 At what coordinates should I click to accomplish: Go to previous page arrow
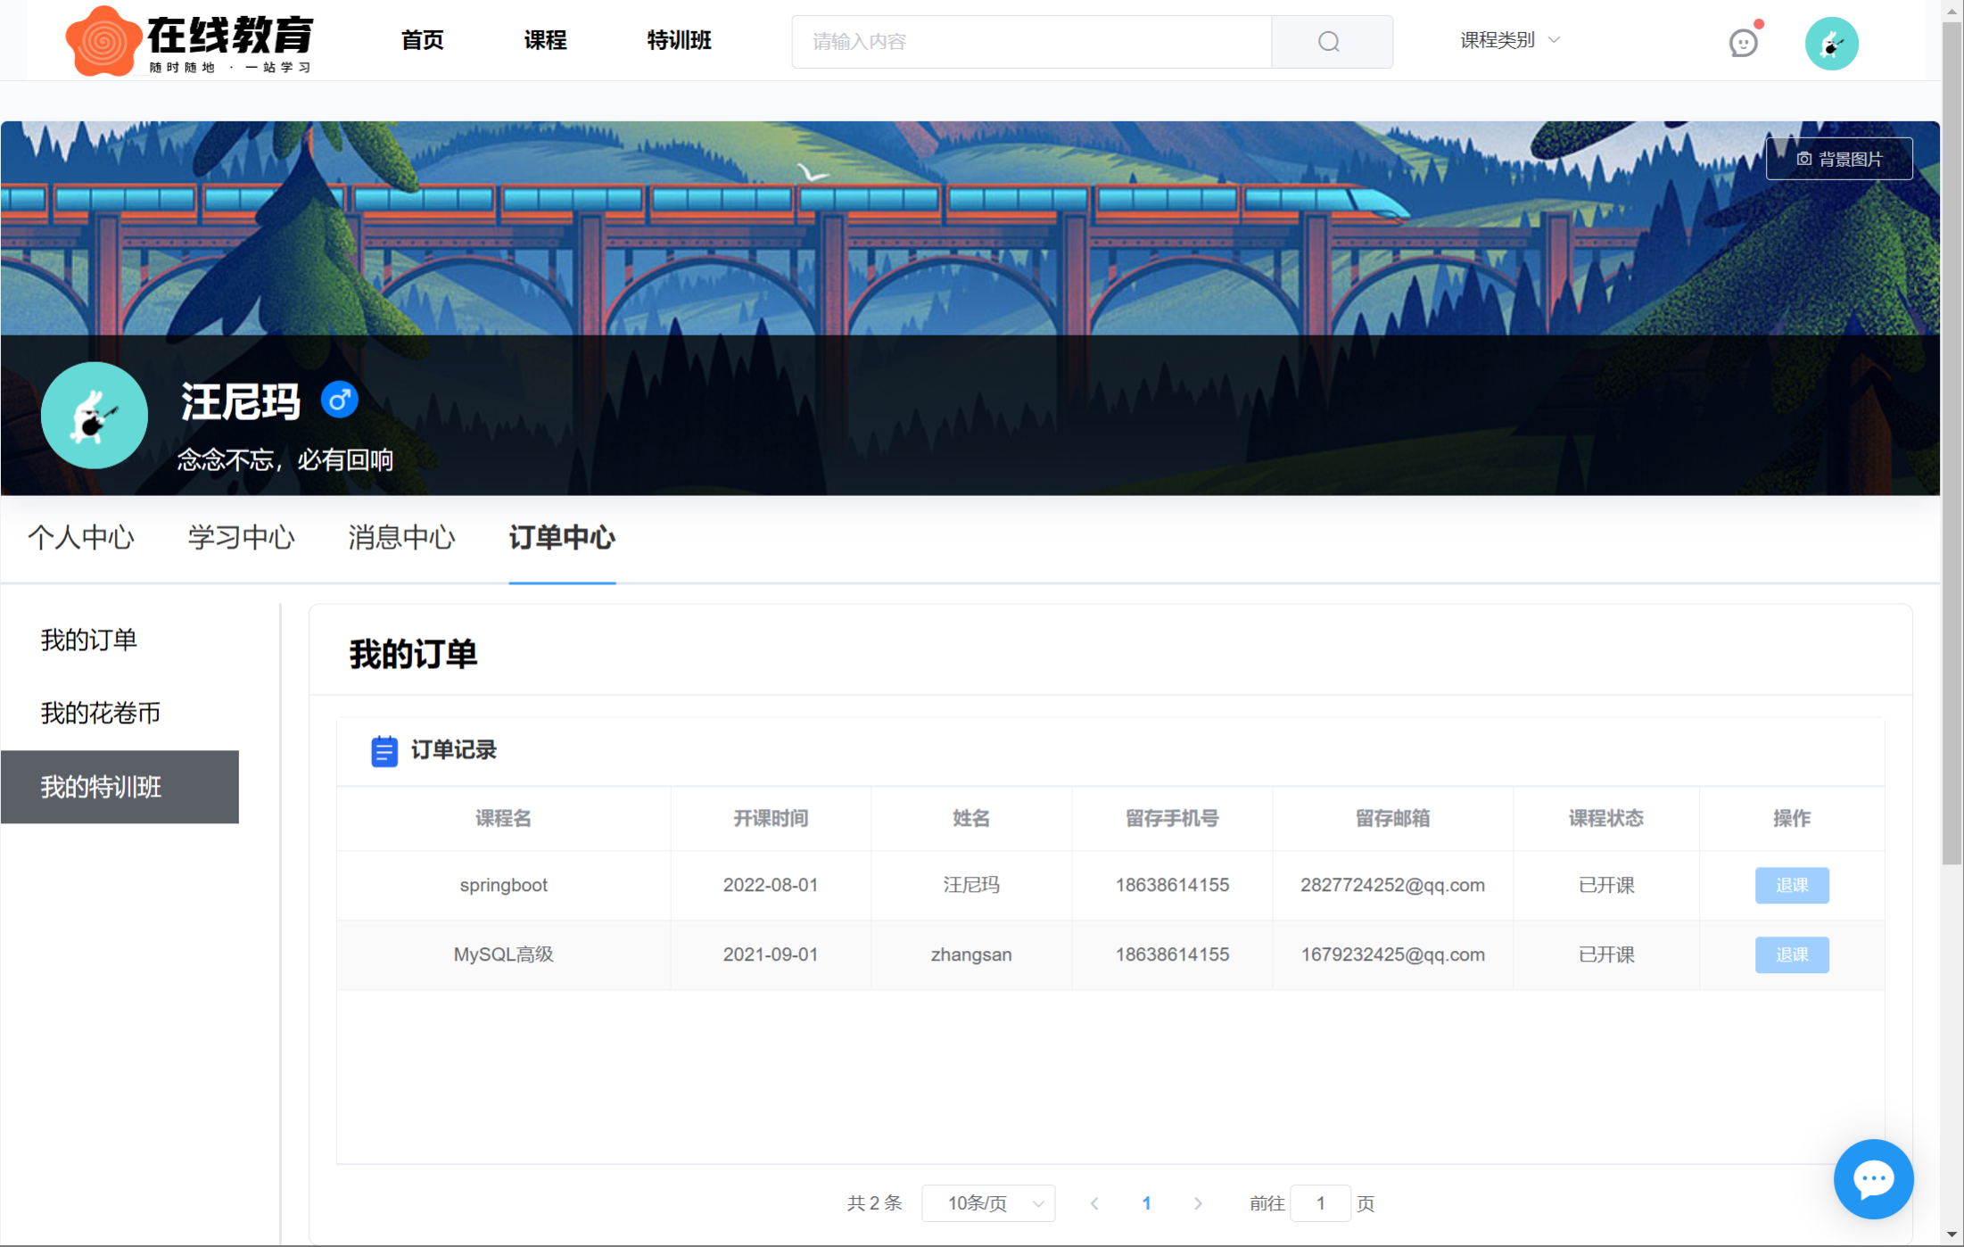[x=1094, y=1203]
